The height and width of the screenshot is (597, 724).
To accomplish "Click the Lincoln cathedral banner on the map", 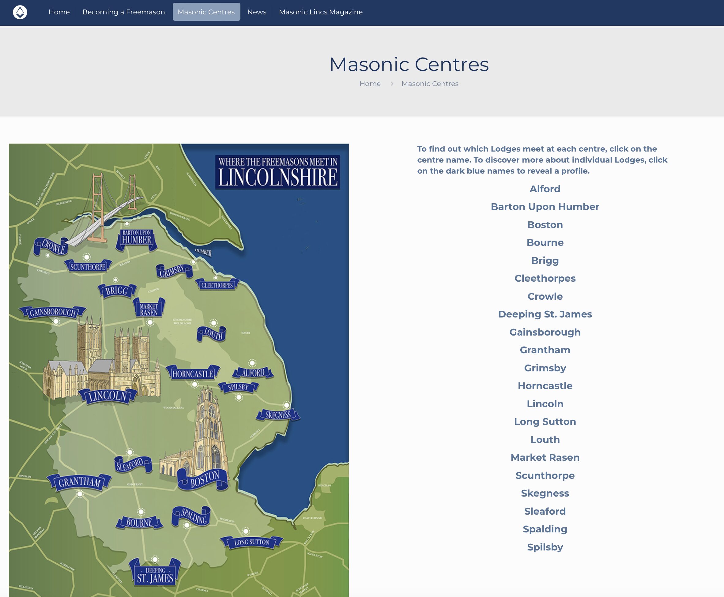I will (x=108, y=396).
